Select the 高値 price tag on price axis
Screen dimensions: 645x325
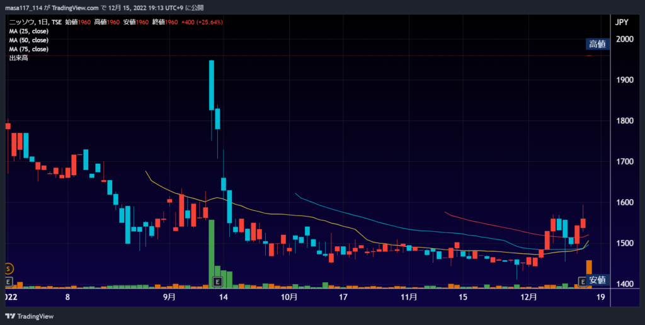(598, 44)
